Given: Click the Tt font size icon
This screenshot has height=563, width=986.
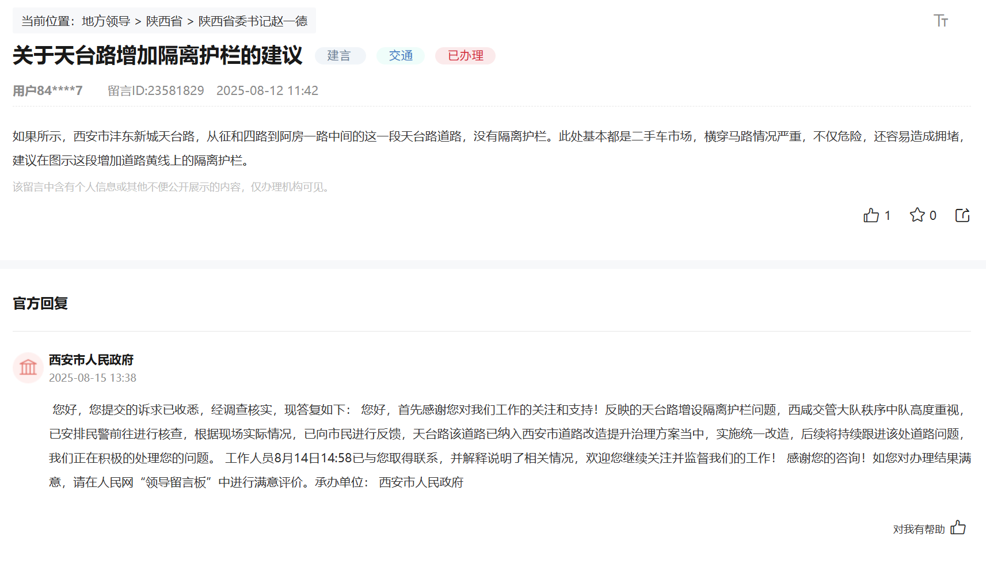Looking at the screenshot, I should [x=942, y=20].
